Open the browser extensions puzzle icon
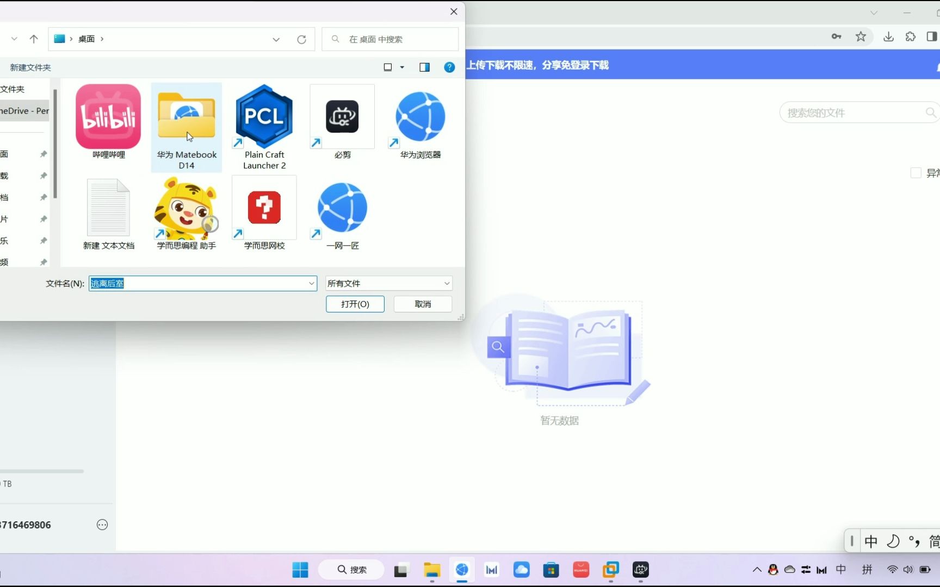The height and width of the screenshot is (587, 940). 911,36
